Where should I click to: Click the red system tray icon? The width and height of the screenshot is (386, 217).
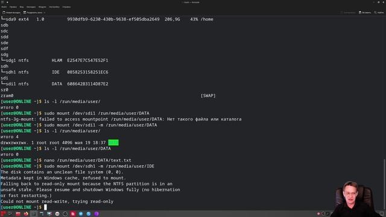[318, 214]
